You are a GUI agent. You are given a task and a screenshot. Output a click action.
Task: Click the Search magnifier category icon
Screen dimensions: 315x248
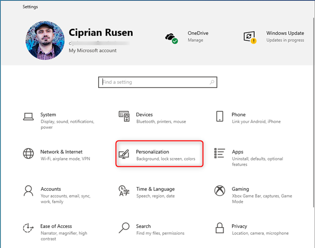(x=124, y=228)
